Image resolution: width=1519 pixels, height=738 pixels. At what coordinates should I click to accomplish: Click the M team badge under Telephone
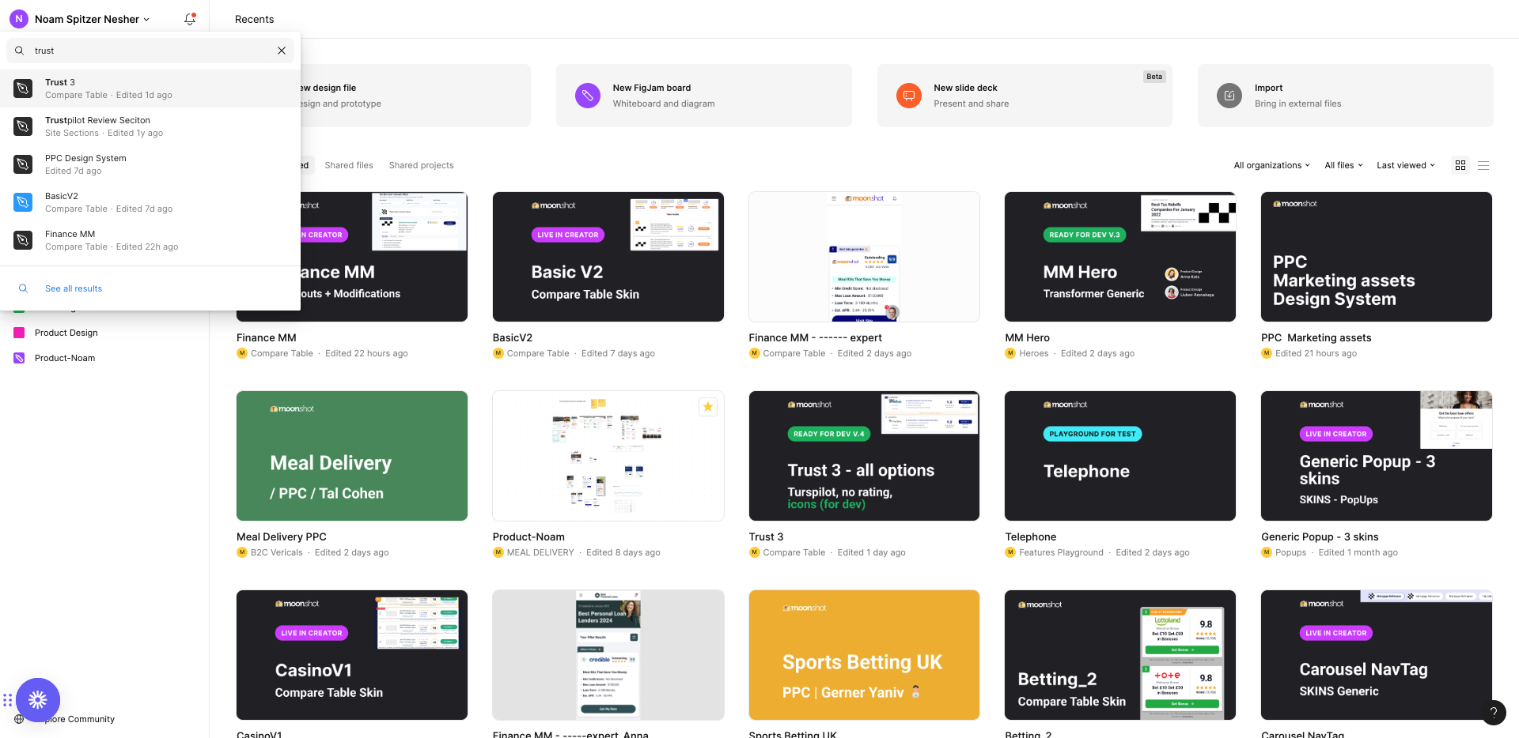coord(1010,552)
